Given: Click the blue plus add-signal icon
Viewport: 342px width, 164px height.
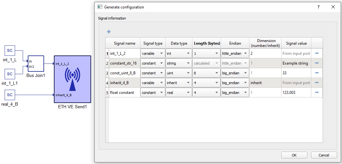Looking at the screenshot, I should point(109,32).
